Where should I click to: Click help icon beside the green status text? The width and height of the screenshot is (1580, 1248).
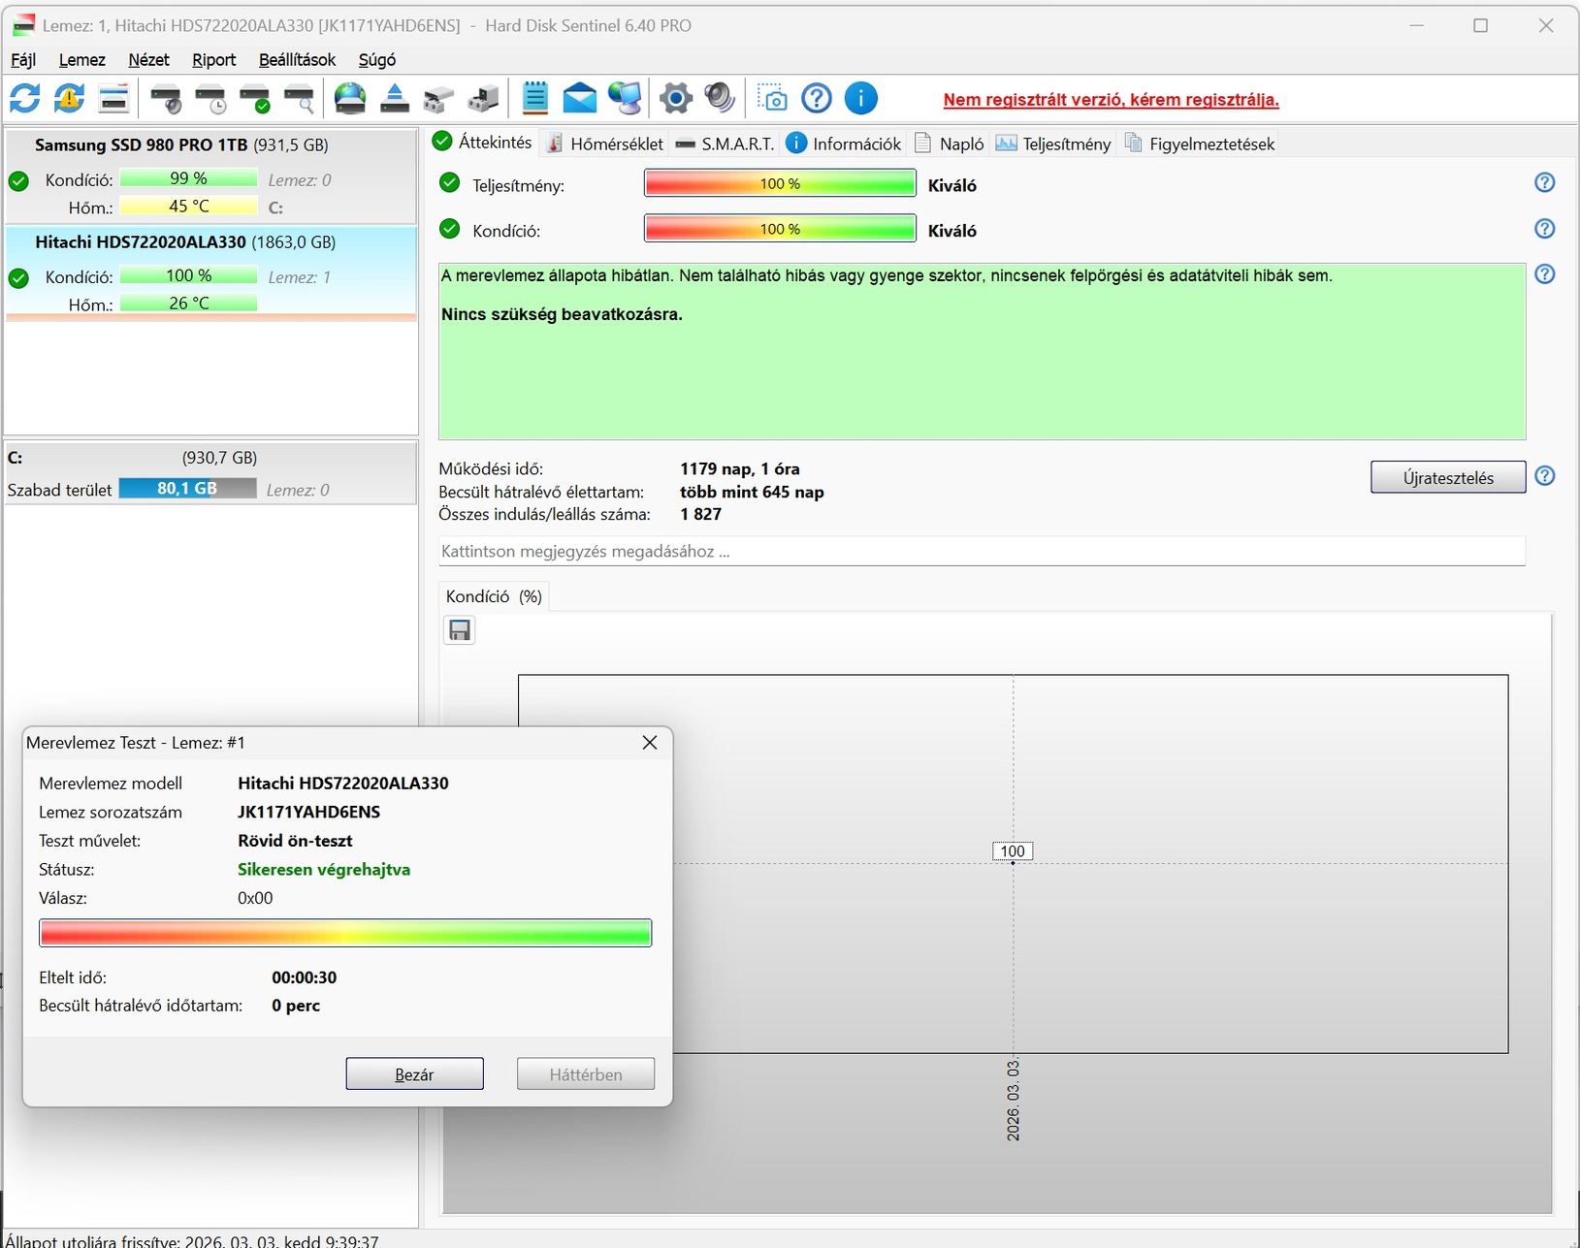[x=1545, y=274]
